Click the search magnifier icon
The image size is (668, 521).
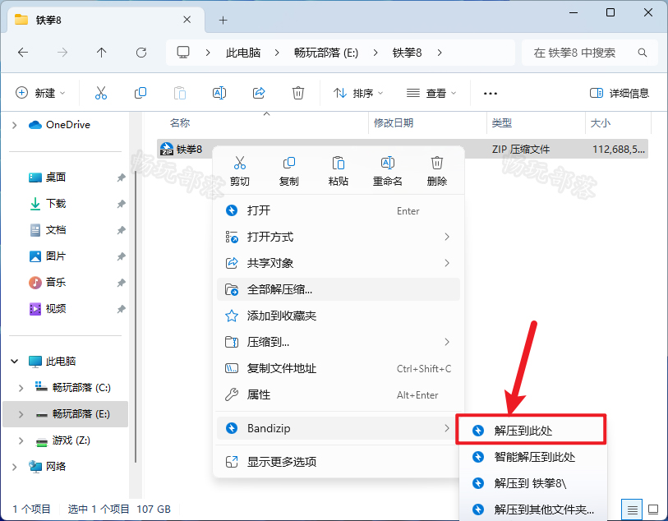tap(642, 53)
